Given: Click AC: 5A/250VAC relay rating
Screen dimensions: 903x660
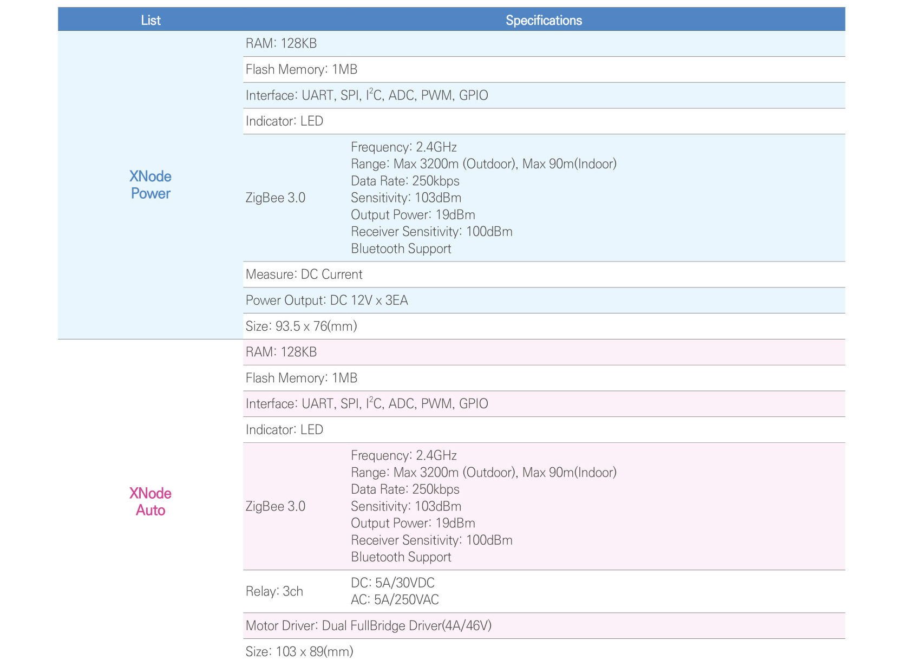Looking at the screenshot, I should coord(395,599).
